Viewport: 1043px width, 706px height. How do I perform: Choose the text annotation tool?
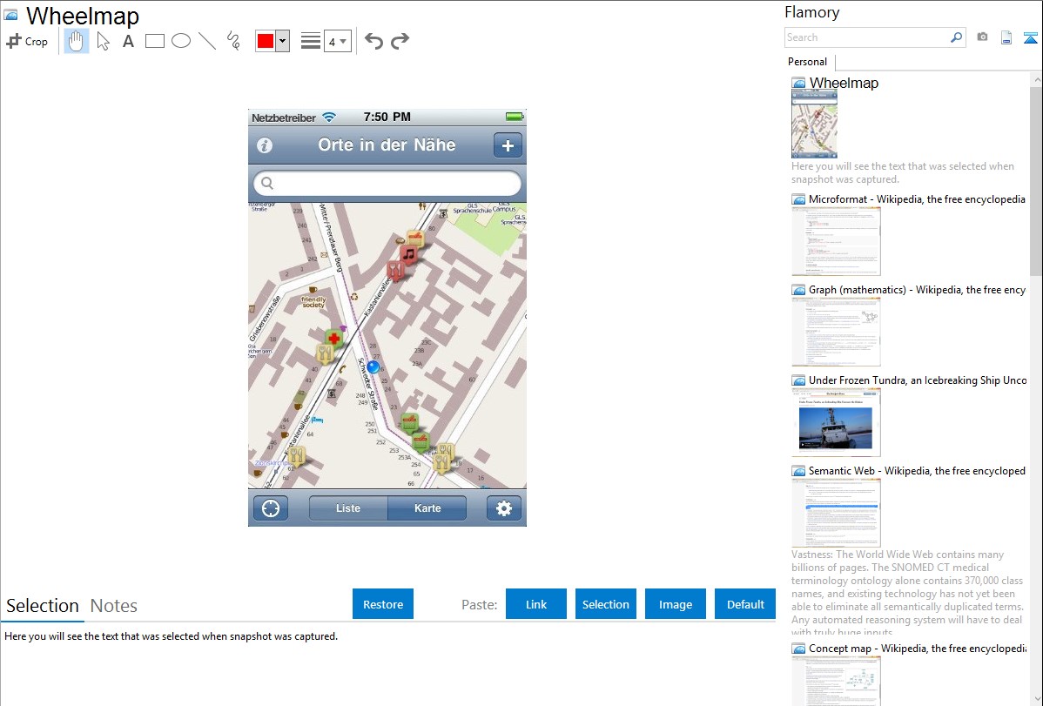coord(128,41)
